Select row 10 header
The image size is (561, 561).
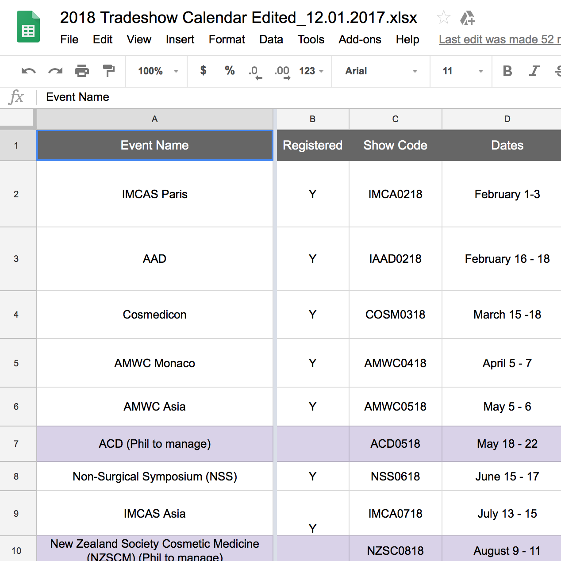pos(18,549)
